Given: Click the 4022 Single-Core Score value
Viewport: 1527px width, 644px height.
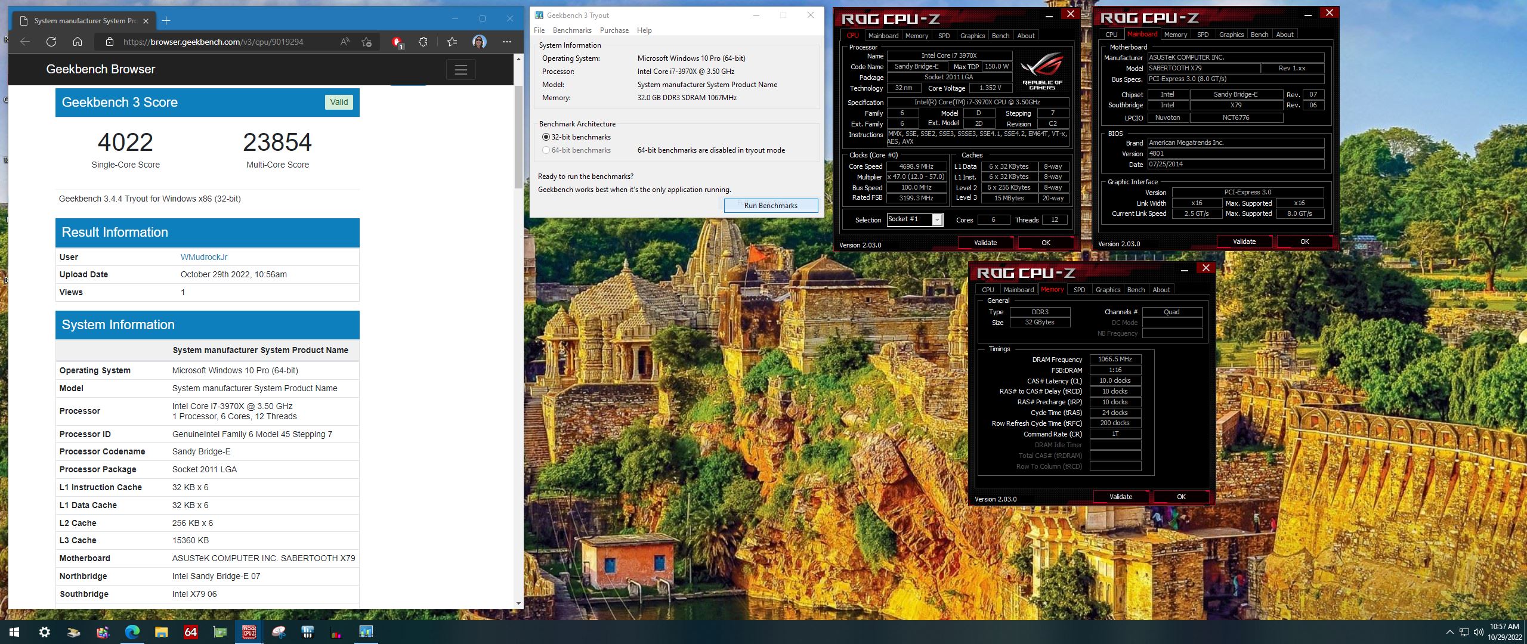Looking at the screenshot, I should (x=125, y=143).
